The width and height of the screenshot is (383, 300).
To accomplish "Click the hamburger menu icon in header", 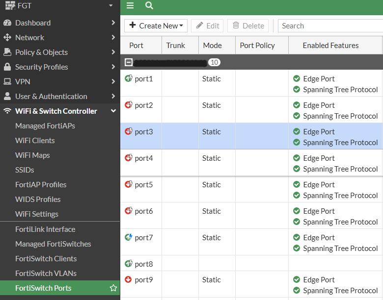I will pos(130,5).
